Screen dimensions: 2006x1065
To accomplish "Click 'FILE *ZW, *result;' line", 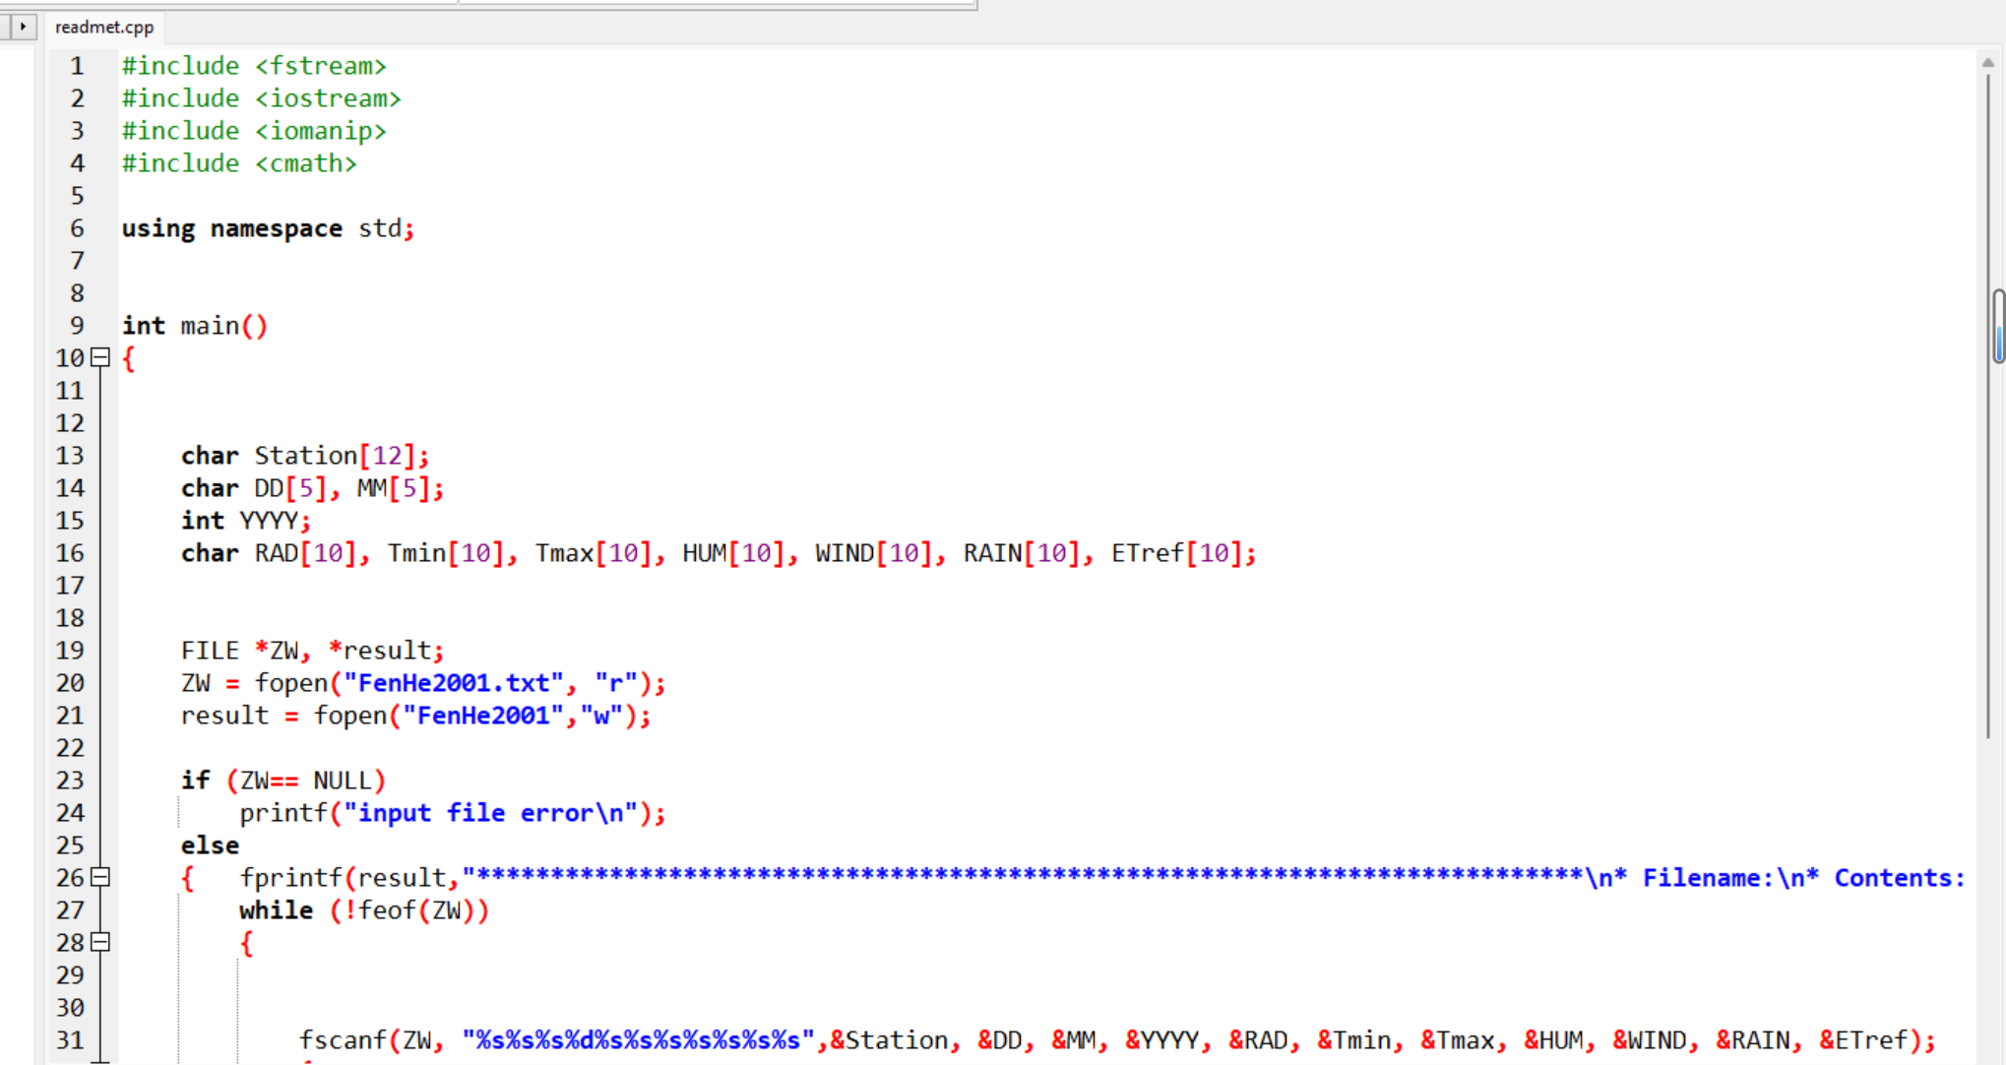I will coord(312,651).
